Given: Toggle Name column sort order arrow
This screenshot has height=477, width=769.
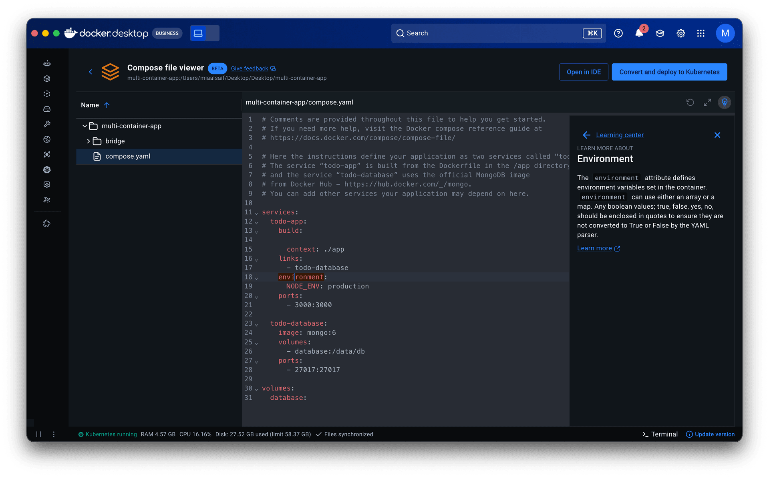Looking at the screenshot, I should tap(107, 105).
